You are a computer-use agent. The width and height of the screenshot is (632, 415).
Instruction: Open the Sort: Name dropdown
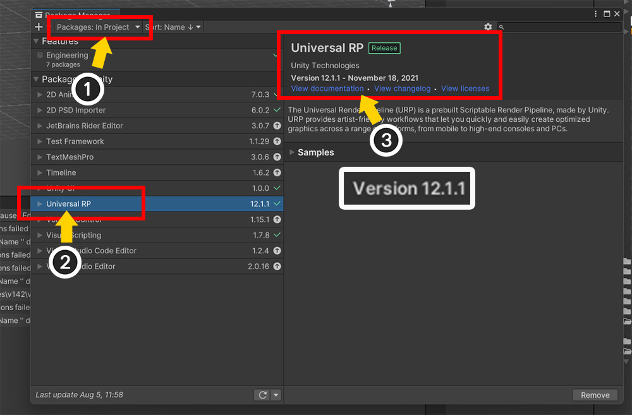click(x=173, y=27)
